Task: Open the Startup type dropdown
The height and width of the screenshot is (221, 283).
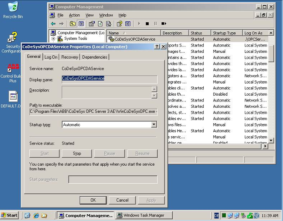Action: tap(154, 125)
